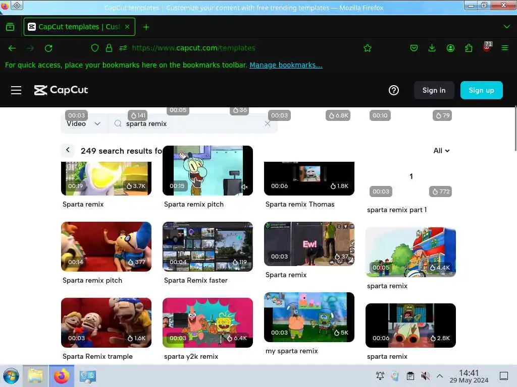This screenshot has height=387, width=517.
Task: Open Sparta Remix faster thumbnail
Action: coord(208,246)
